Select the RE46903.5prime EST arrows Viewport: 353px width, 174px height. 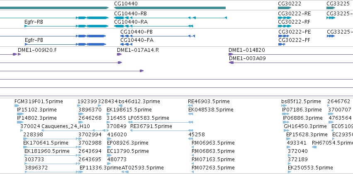point(190,106)
